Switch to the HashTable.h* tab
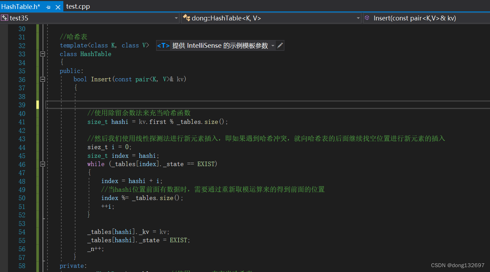 click(x=21, y=7)
